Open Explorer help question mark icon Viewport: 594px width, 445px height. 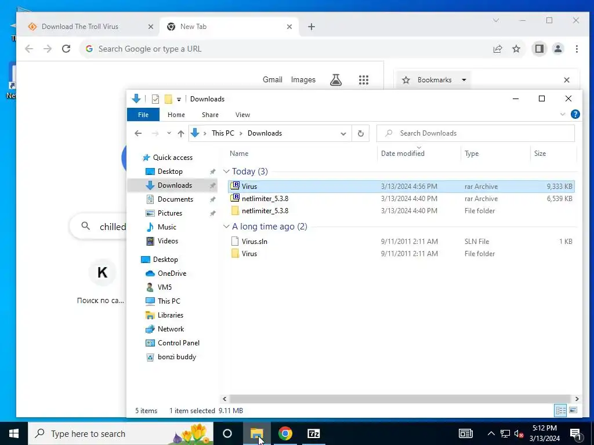click(575, 114)
